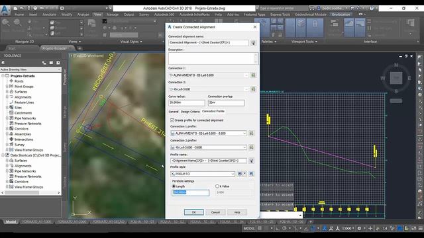Click customization menu icon in status bar

coord(421,228)
